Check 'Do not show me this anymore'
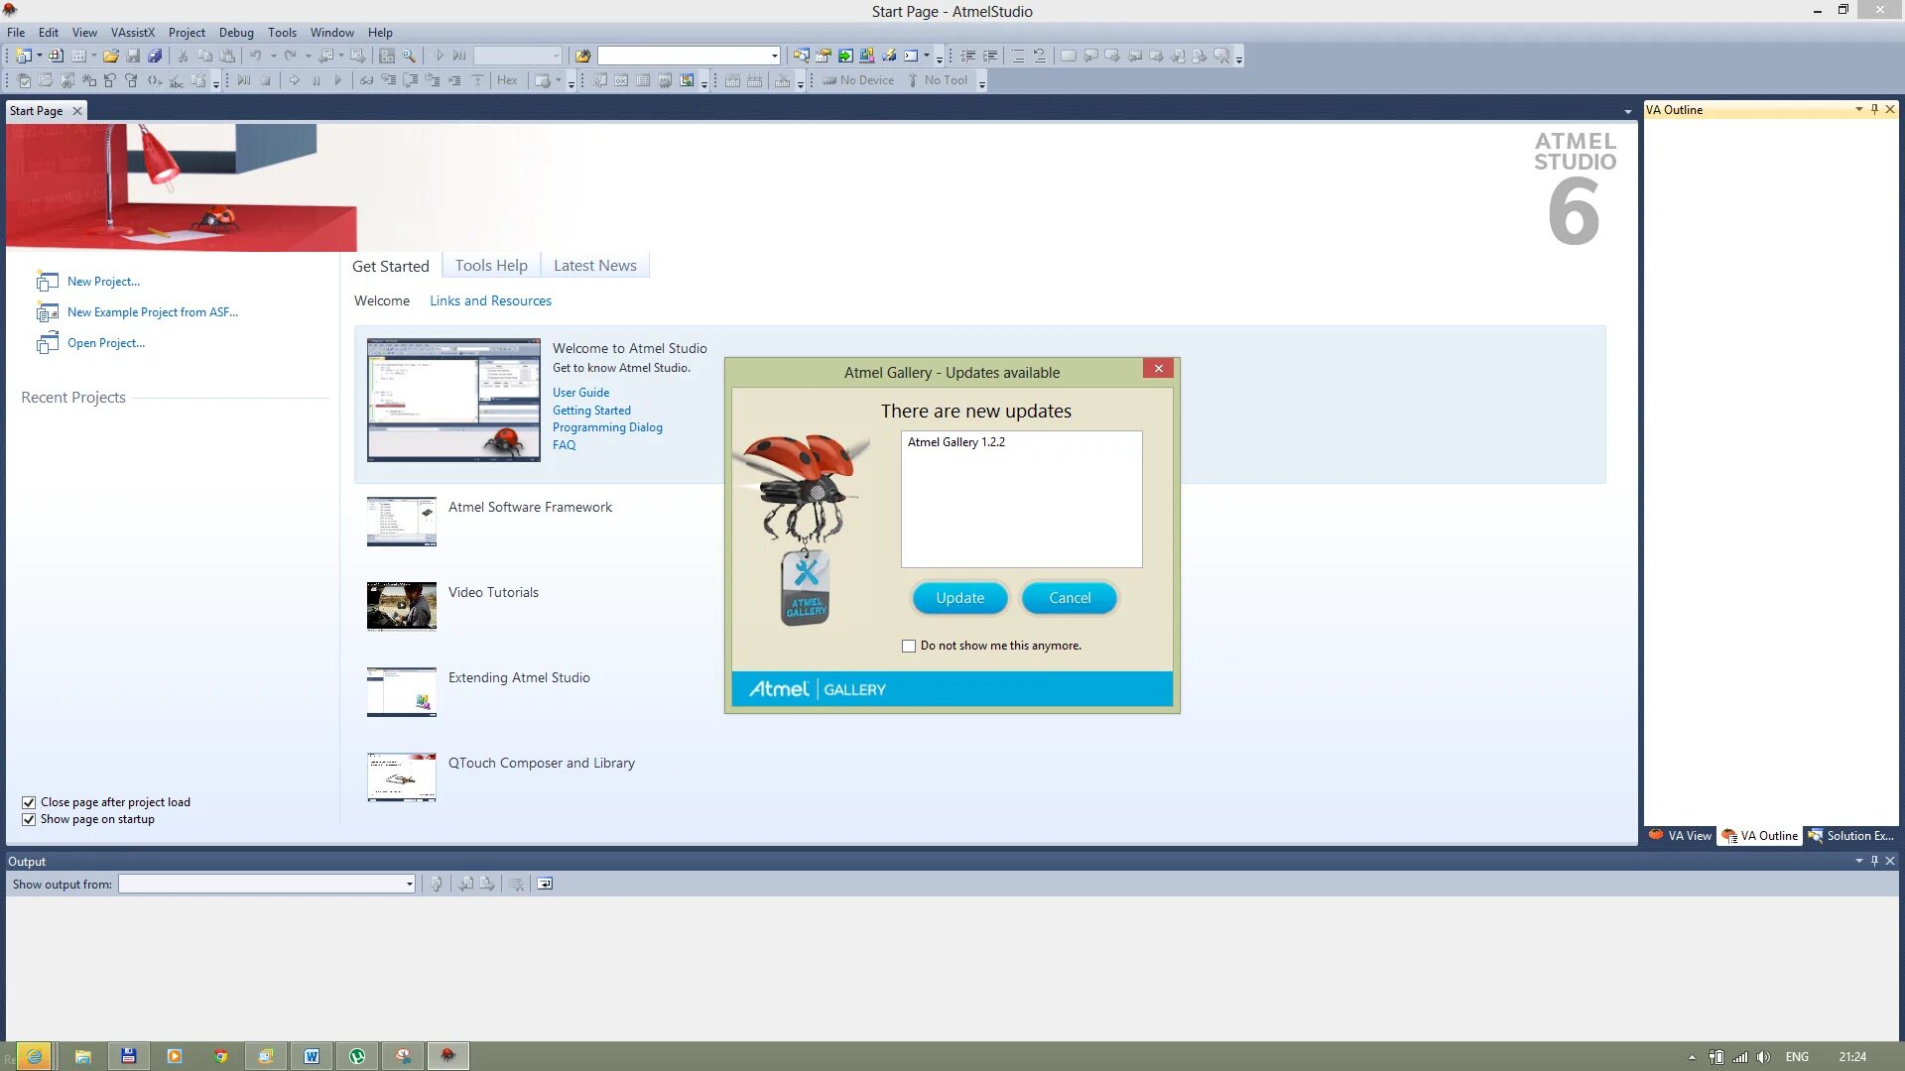 909,646
